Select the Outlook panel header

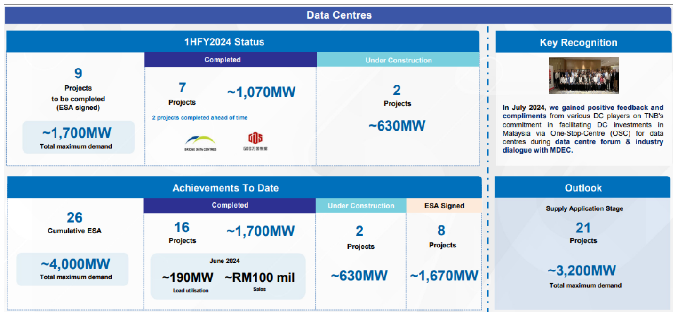583,188
